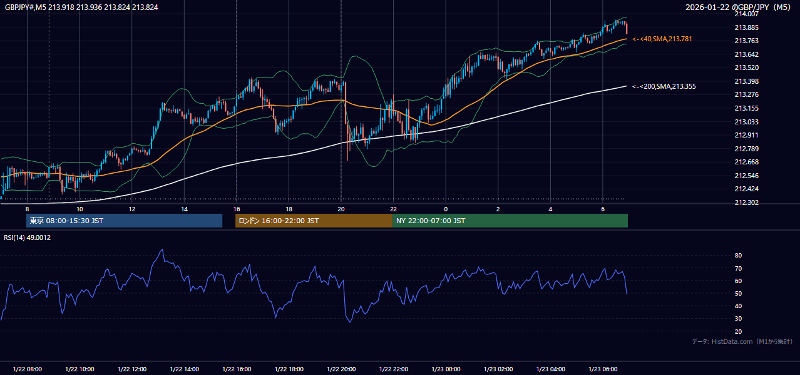Screen dimensions: 800x375
Task: Select the NY 22:00-07:00 JST session bar
Action: [510, 221]
